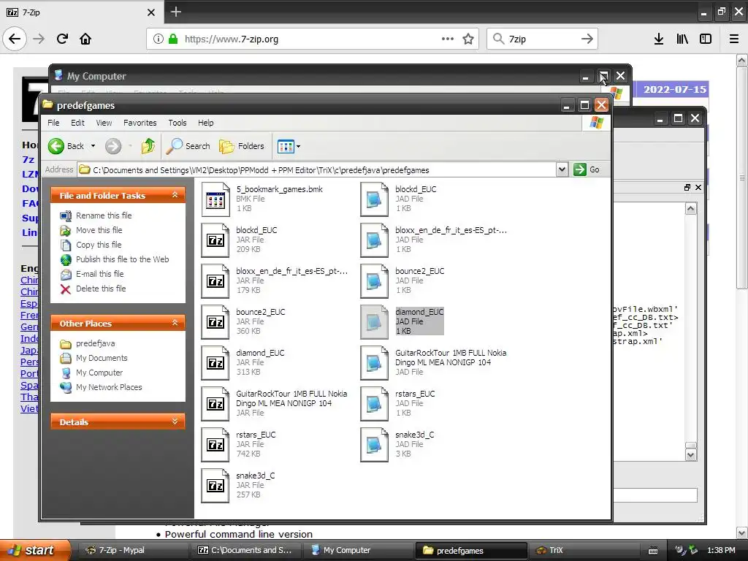Select the blockd_EUC JAR file icon
This screenshot has height=561, width=748.
pyautogui.click(x=215, y=240)
